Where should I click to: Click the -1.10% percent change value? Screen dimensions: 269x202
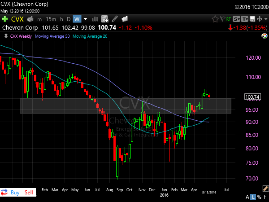pyautogui.click(x=143, y=28)
